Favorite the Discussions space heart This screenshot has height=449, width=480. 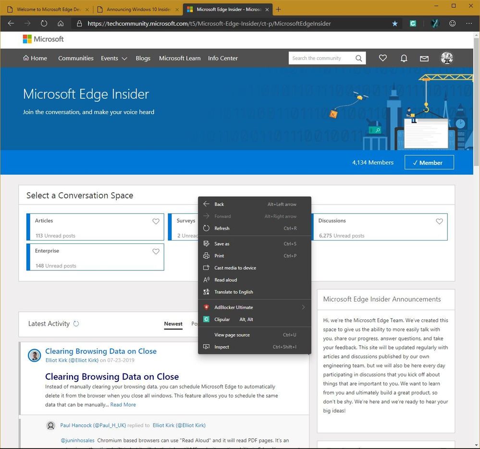tap(439, 221)
